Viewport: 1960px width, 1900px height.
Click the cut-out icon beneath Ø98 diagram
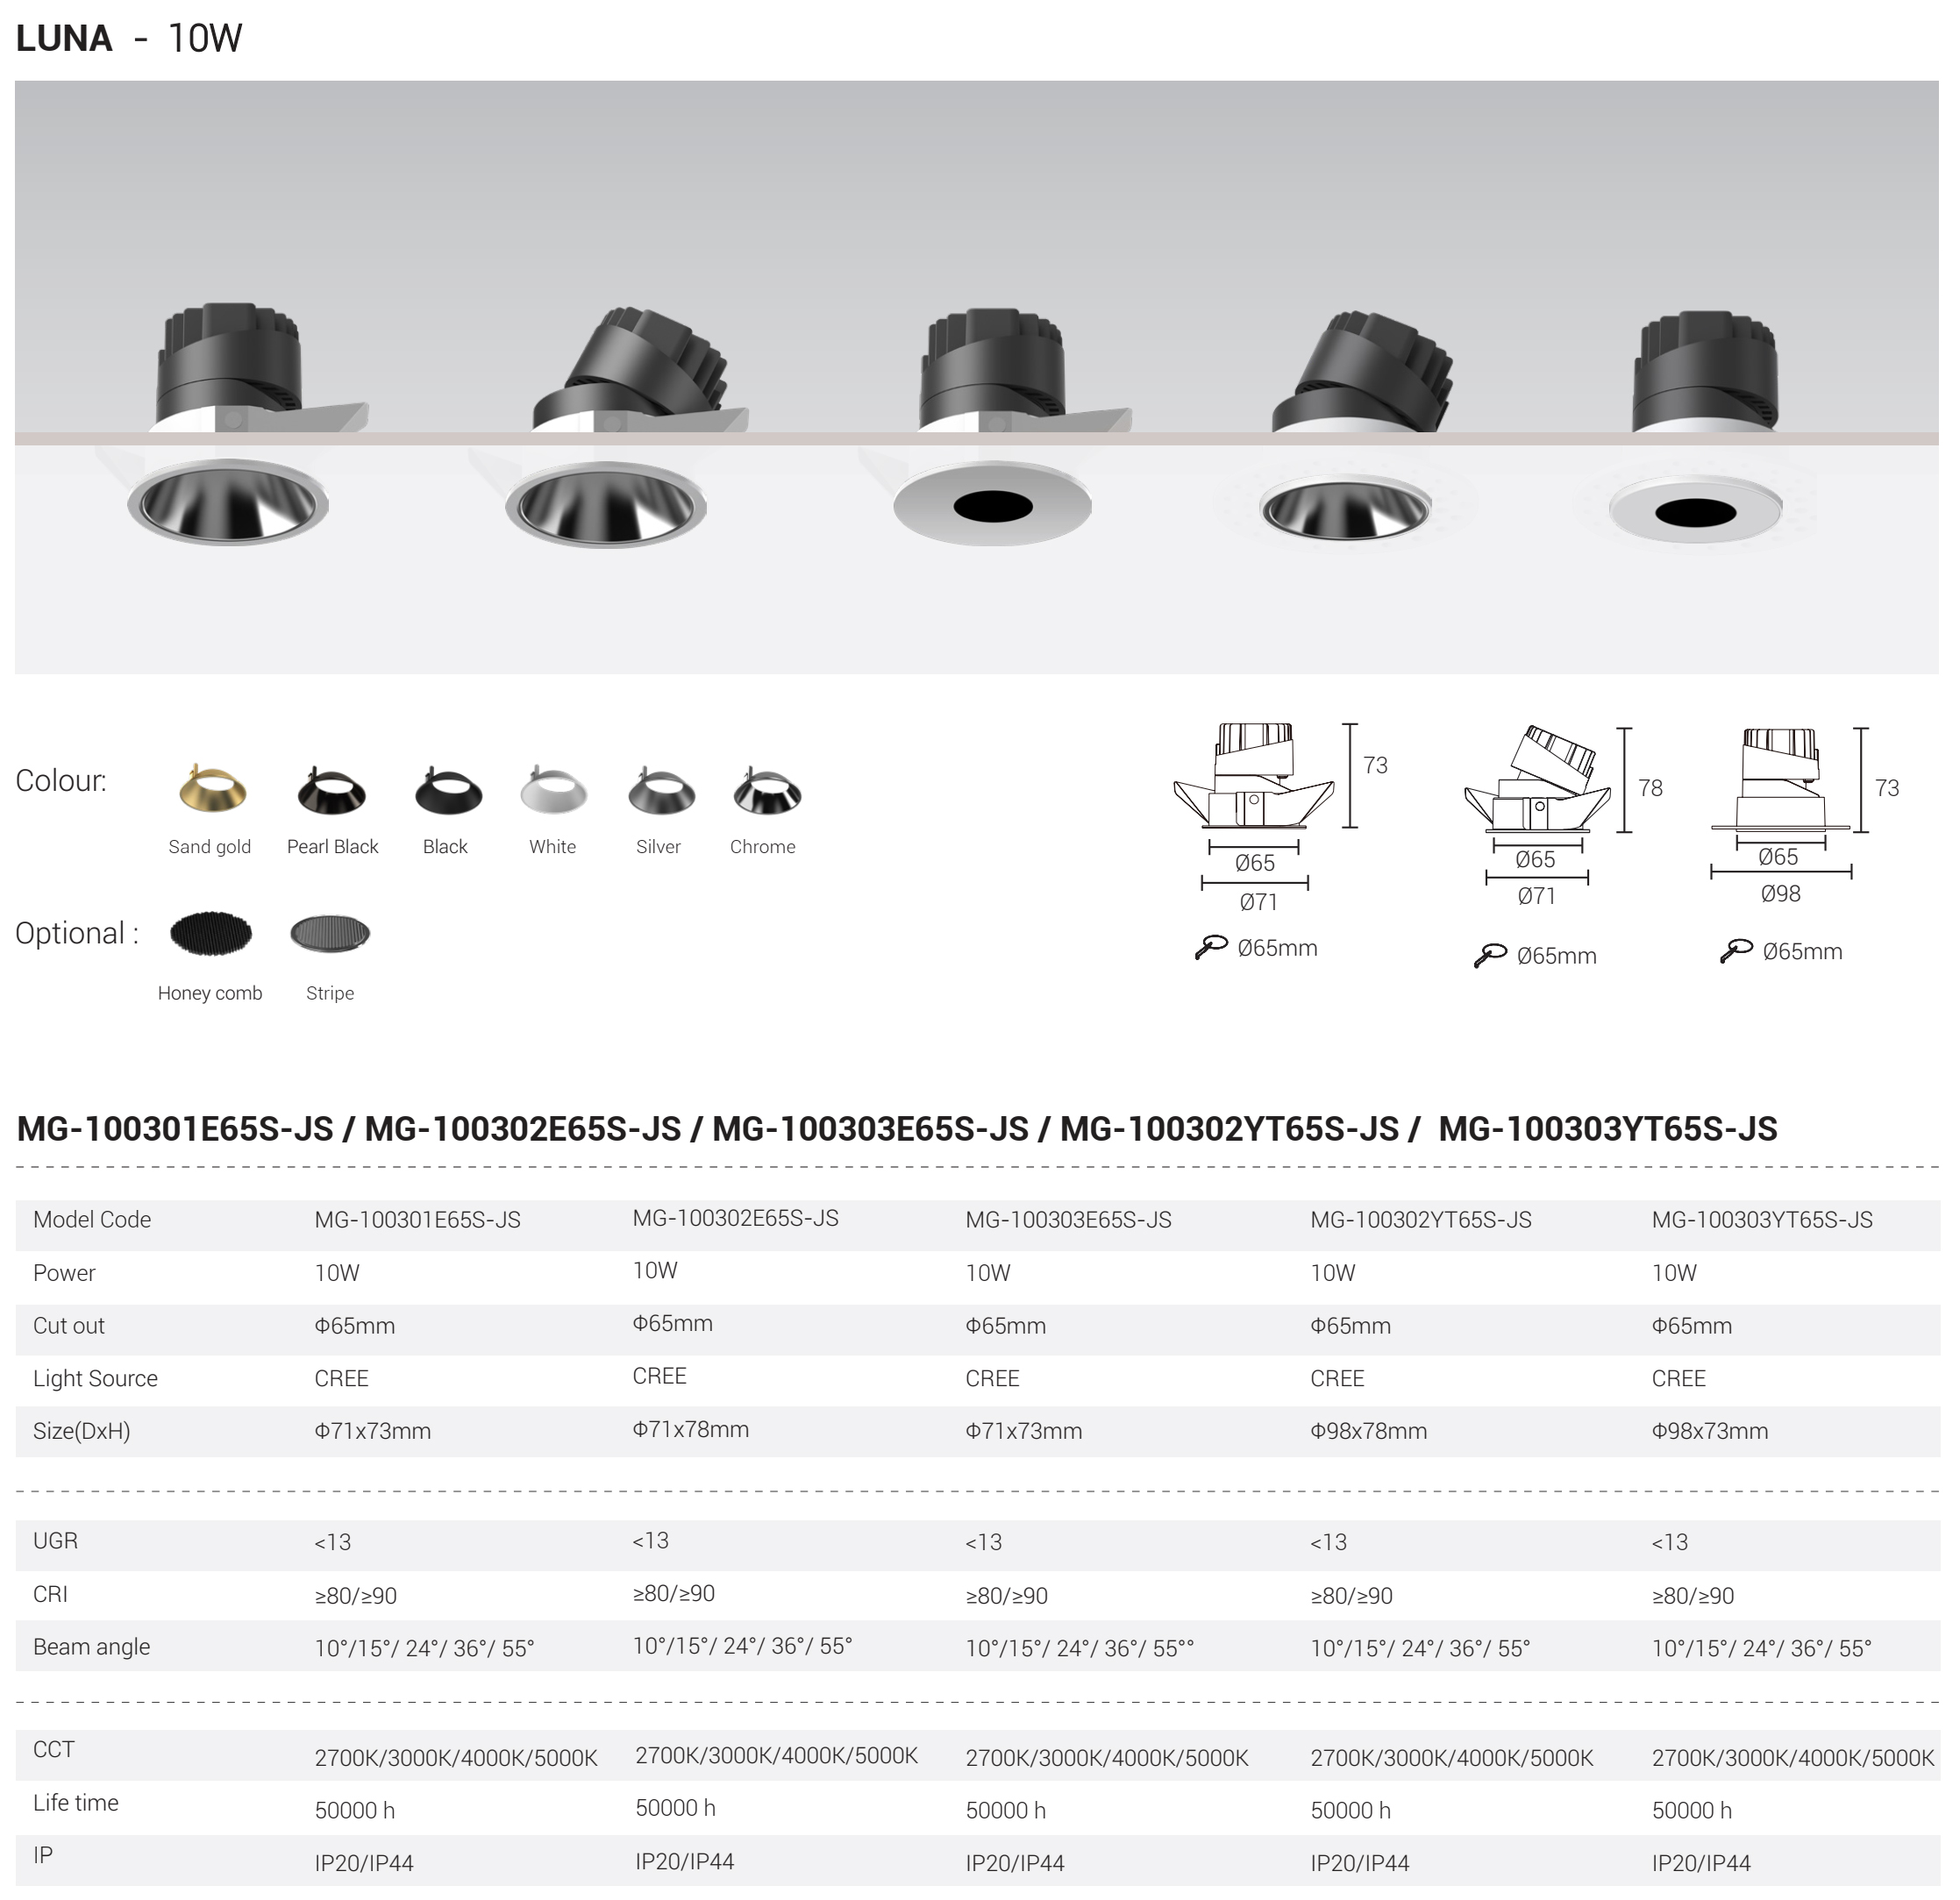(x=1736, y=951)
